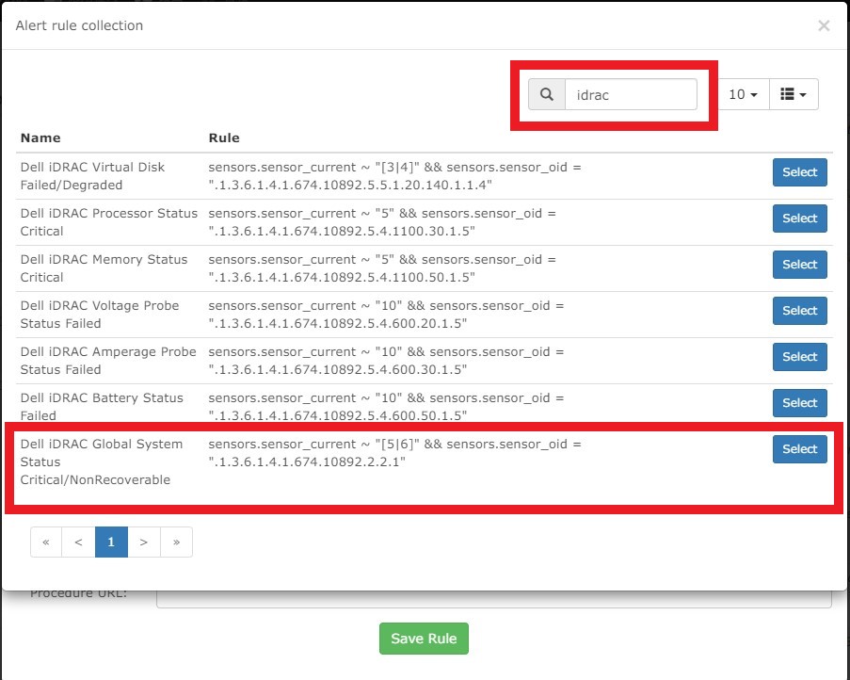Go to next page with > button
Viewport: 850px width, 680px height.
point(144,542)
